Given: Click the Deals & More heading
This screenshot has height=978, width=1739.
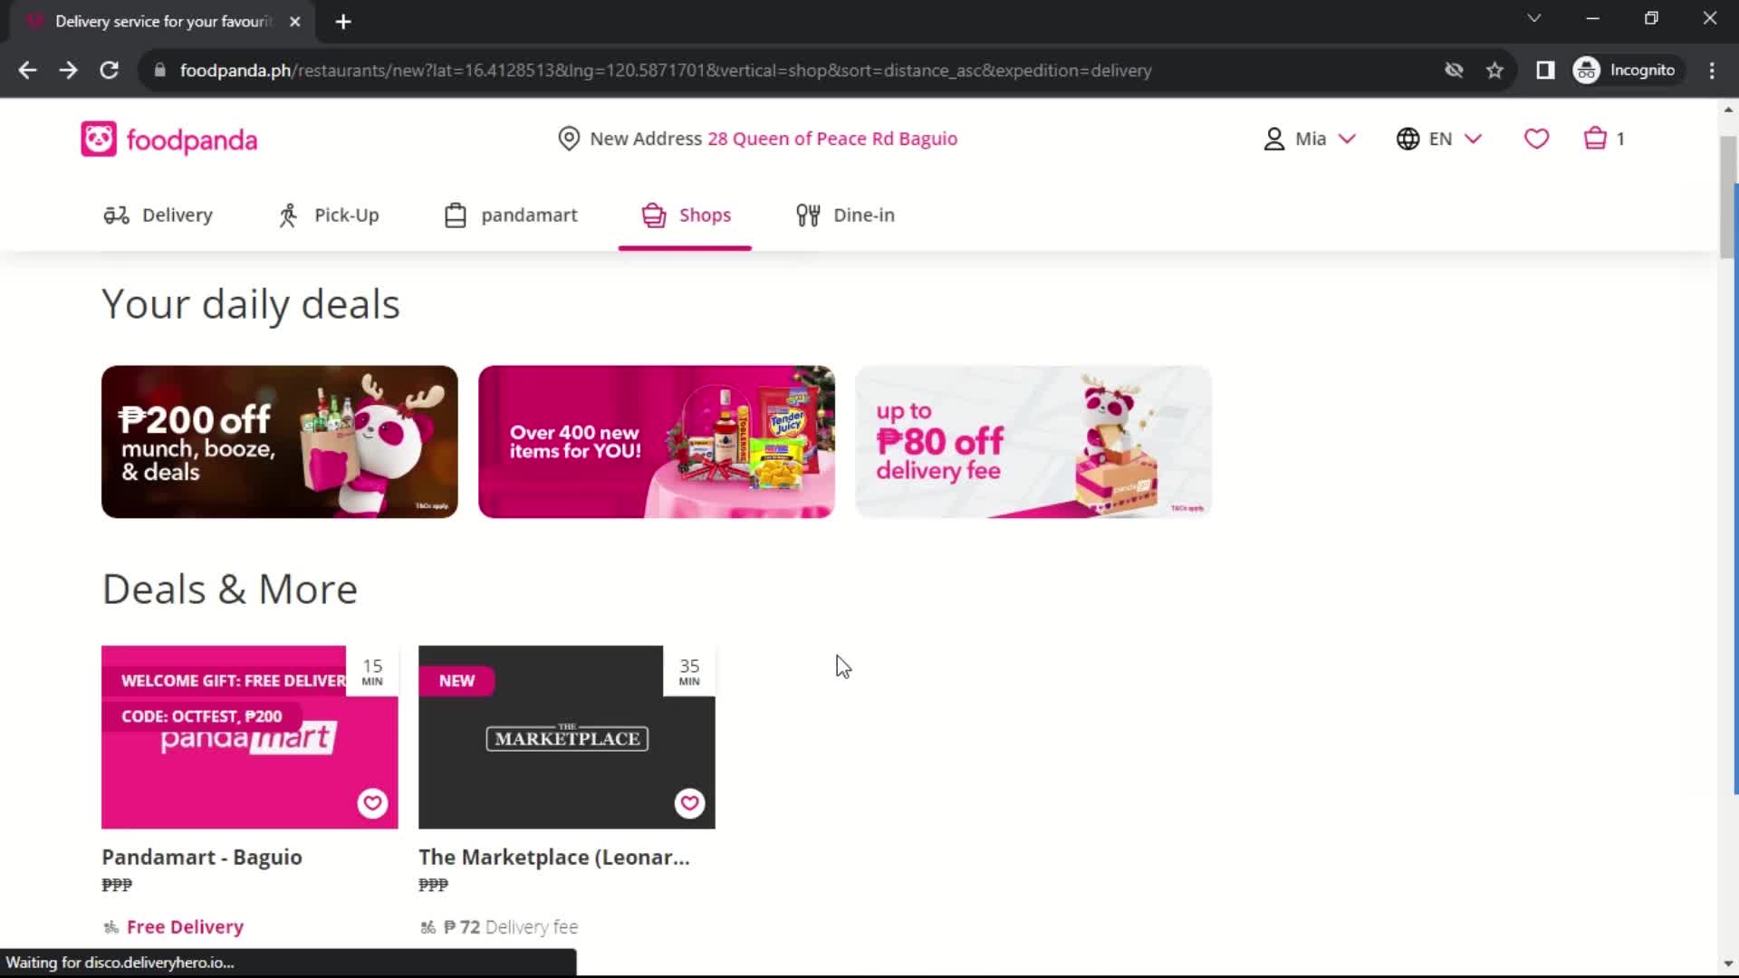Looking at the screenshot, I should pos(230,589).
